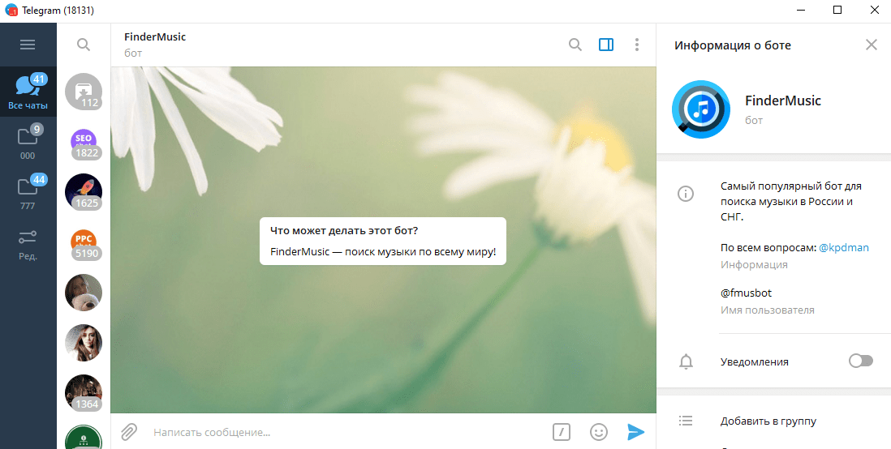Search within FinderMusic chat

coord(575,45)
